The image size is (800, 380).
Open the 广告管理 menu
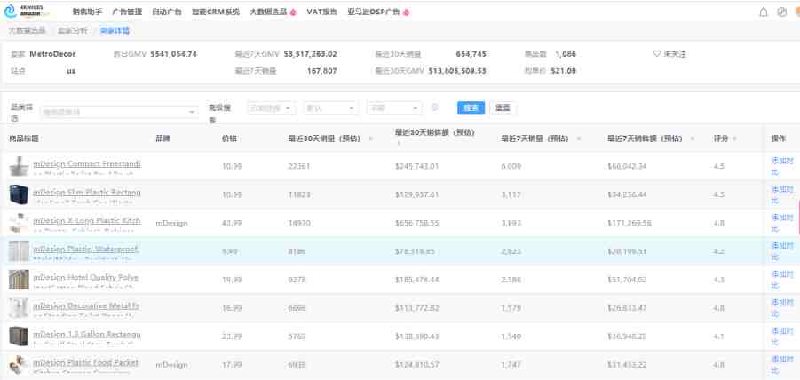click(x=127, y=12)
